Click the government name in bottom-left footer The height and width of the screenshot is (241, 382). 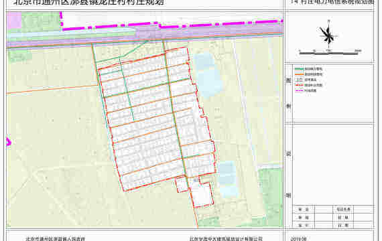pos(56,239)
